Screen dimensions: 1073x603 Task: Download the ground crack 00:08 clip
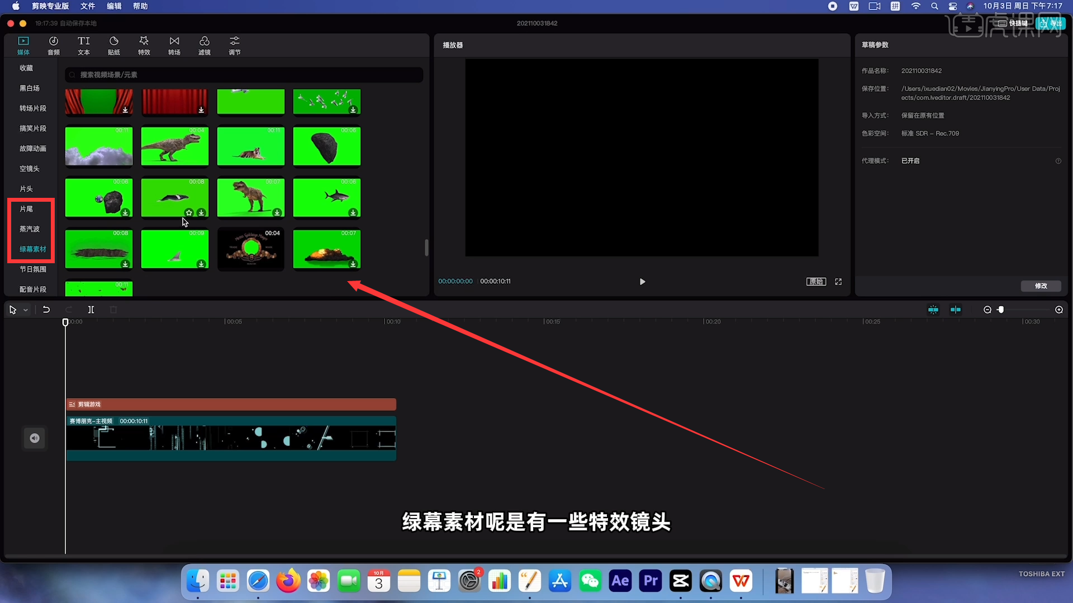125,264
